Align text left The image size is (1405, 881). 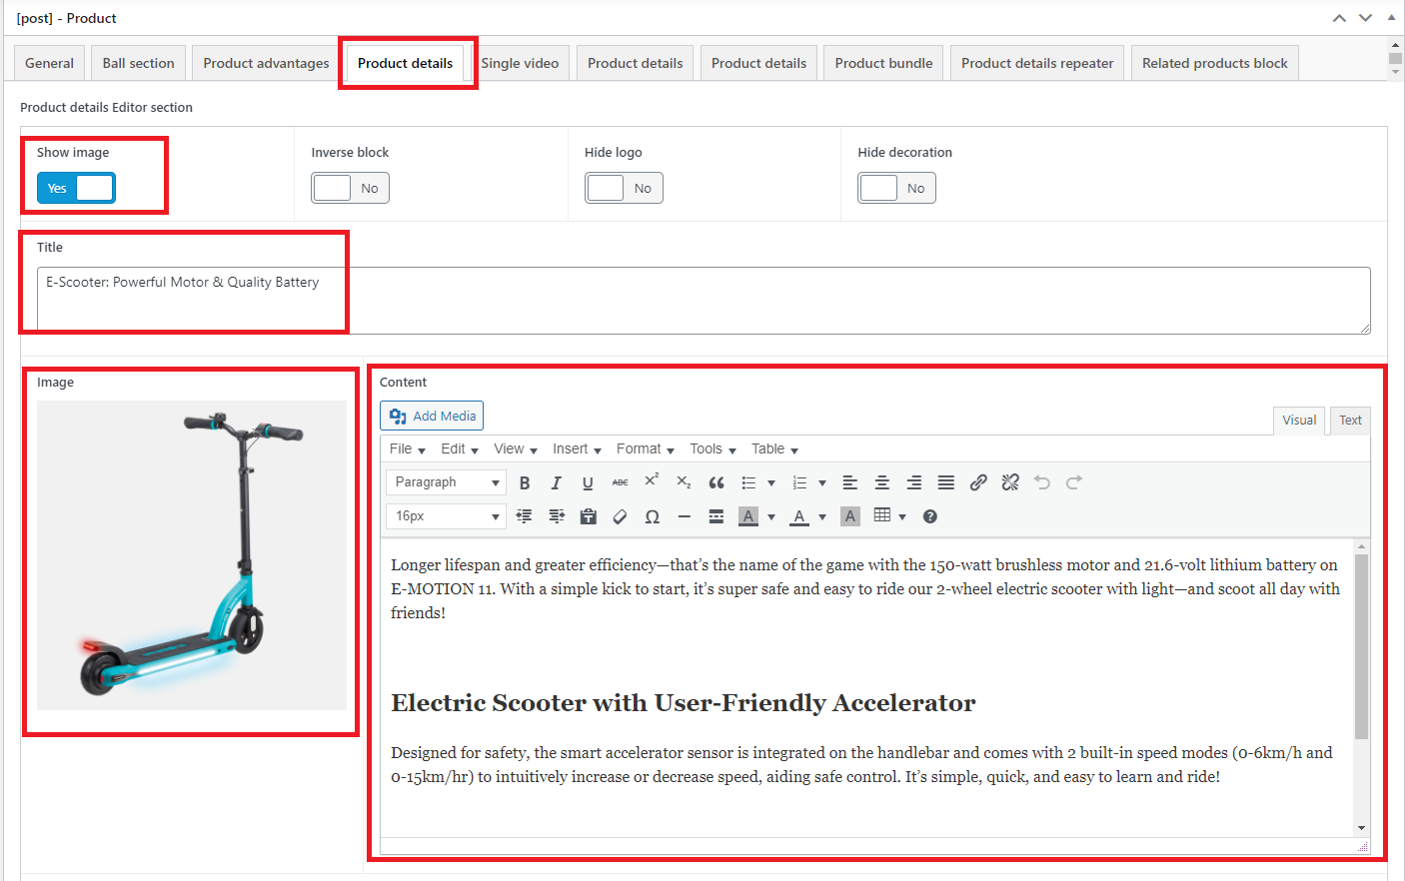click(850, 482)
